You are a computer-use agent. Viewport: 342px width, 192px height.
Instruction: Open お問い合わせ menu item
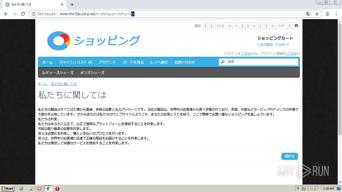click(185, 62)
